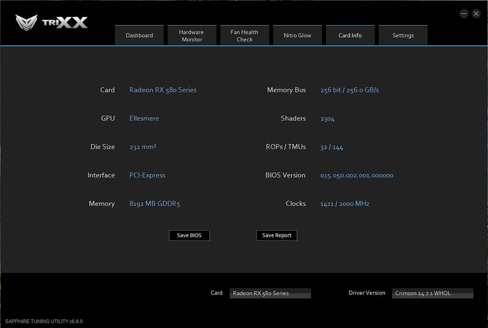Click the GPU label
Image resolution: width=488 pixels, height=328 pixels.
(108, 119)
